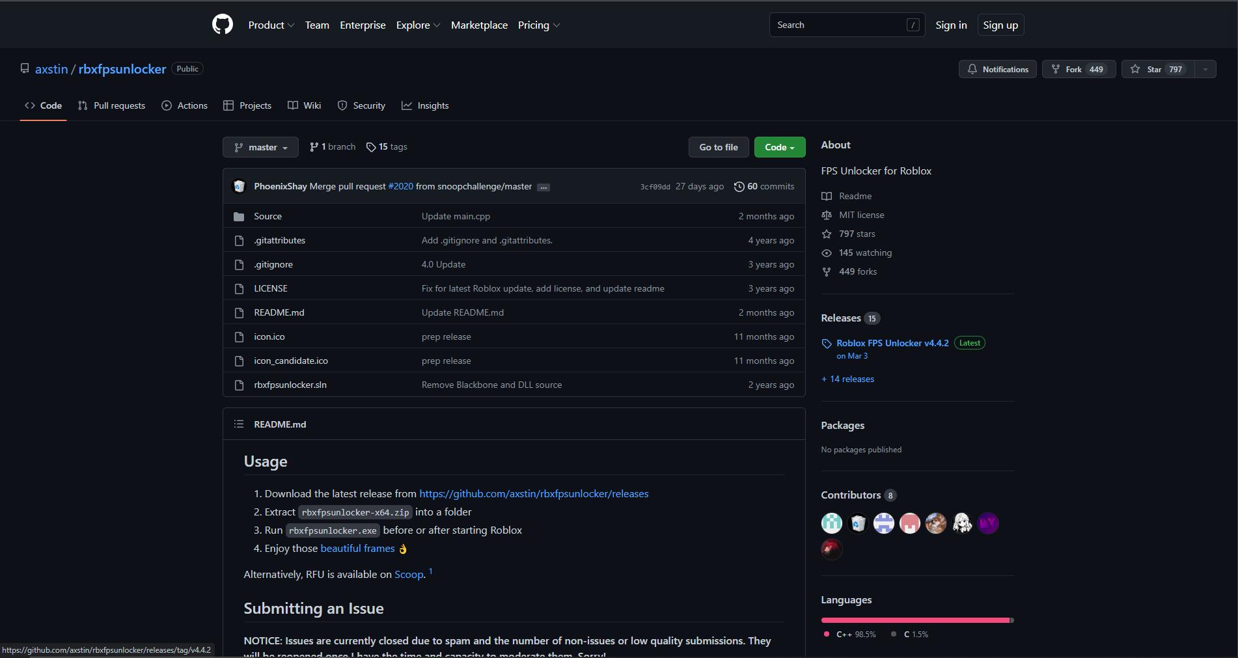Click the README table of contents icon
1238x658 pixels.
[239, 424]
